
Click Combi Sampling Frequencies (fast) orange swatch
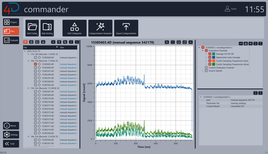tap(214, 61)
